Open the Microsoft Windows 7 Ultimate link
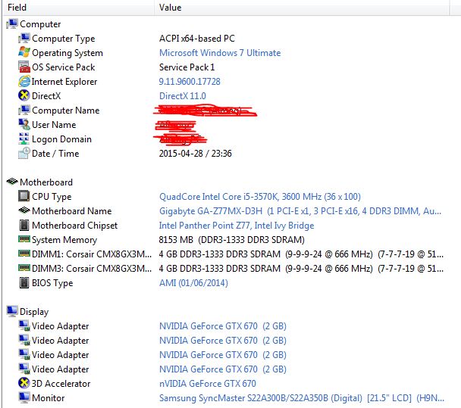Viewport: 461px width, 408px height. (x=220, y=53)
